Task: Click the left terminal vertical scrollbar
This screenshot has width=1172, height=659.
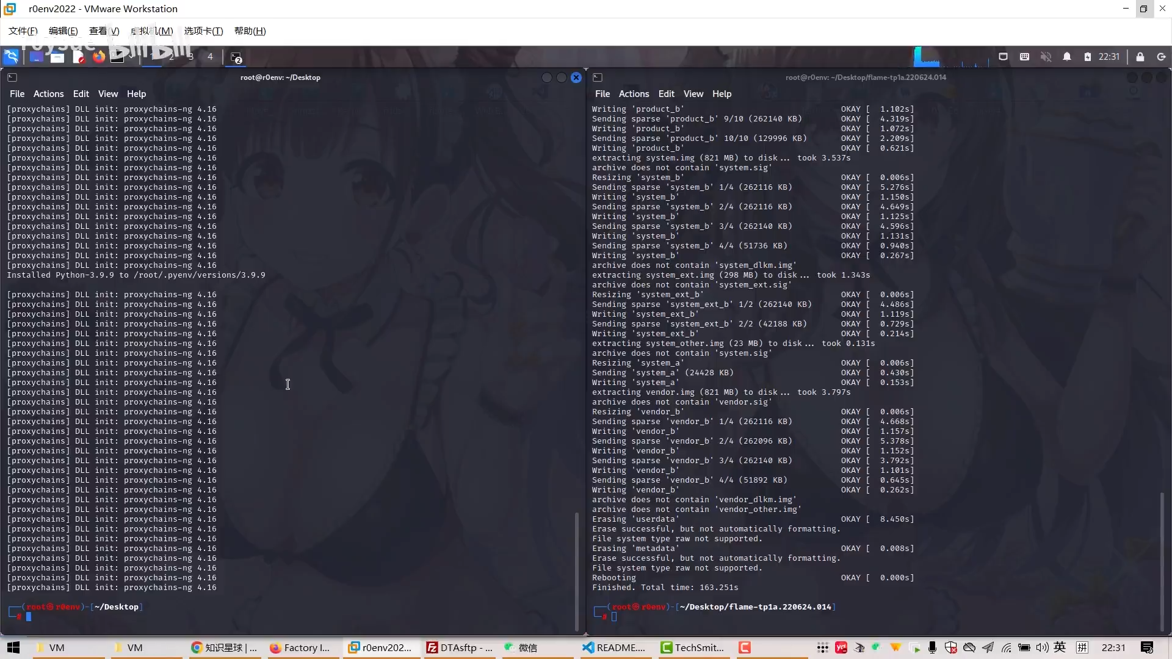Action: point(576,571)
